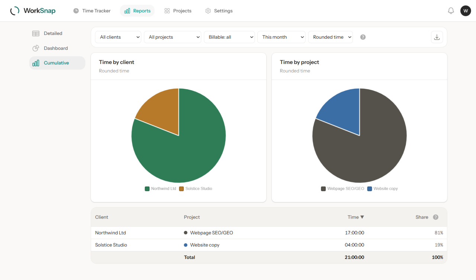Image resolution: width=476 pixels, height=280 pixels.
Task: Click the 04:00:00 time value
Action: [354, 245]
